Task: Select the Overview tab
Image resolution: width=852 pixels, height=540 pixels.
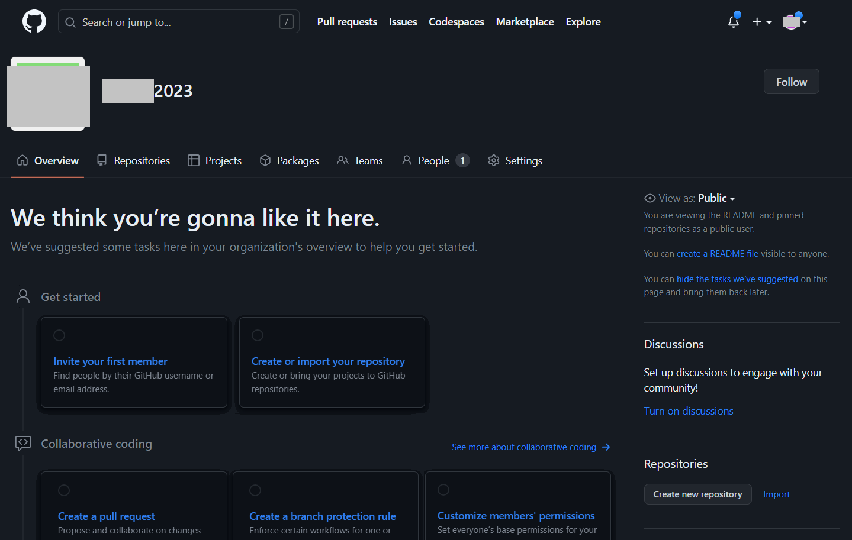Action: [x=47, y=160]
